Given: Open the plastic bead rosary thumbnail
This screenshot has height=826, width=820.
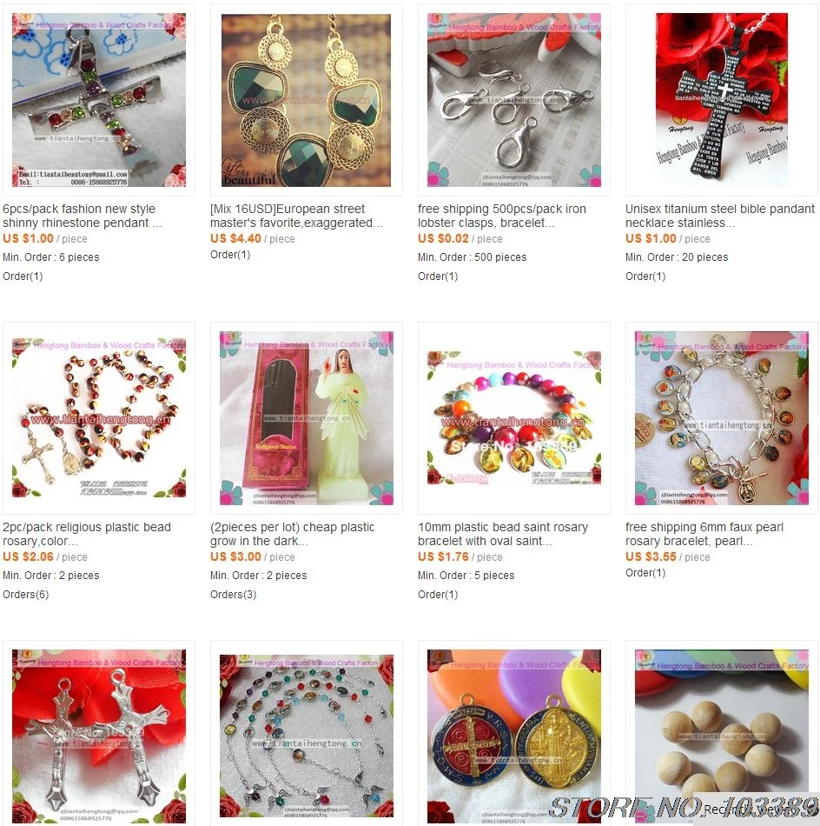Looking at the screenshot, I should pos(99,418).
